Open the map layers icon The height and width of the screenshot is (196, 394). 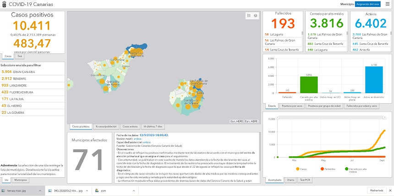tap(256, 16)
